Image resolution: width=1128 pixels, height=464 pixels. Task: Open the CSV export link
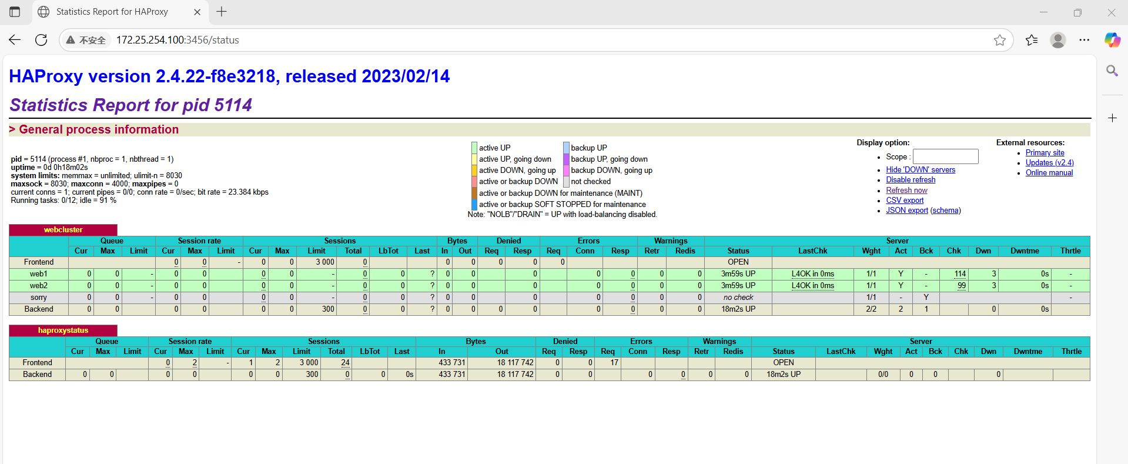(x=905, y=201)
